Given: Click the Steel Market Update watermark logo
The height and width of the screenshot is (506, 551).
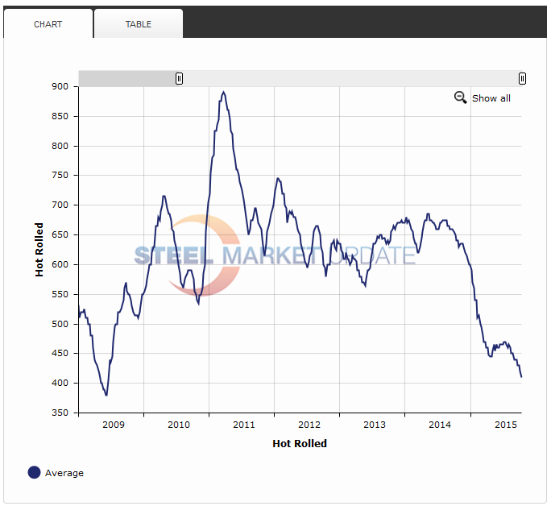Looking at the screenshot, I should click(274, 255).
